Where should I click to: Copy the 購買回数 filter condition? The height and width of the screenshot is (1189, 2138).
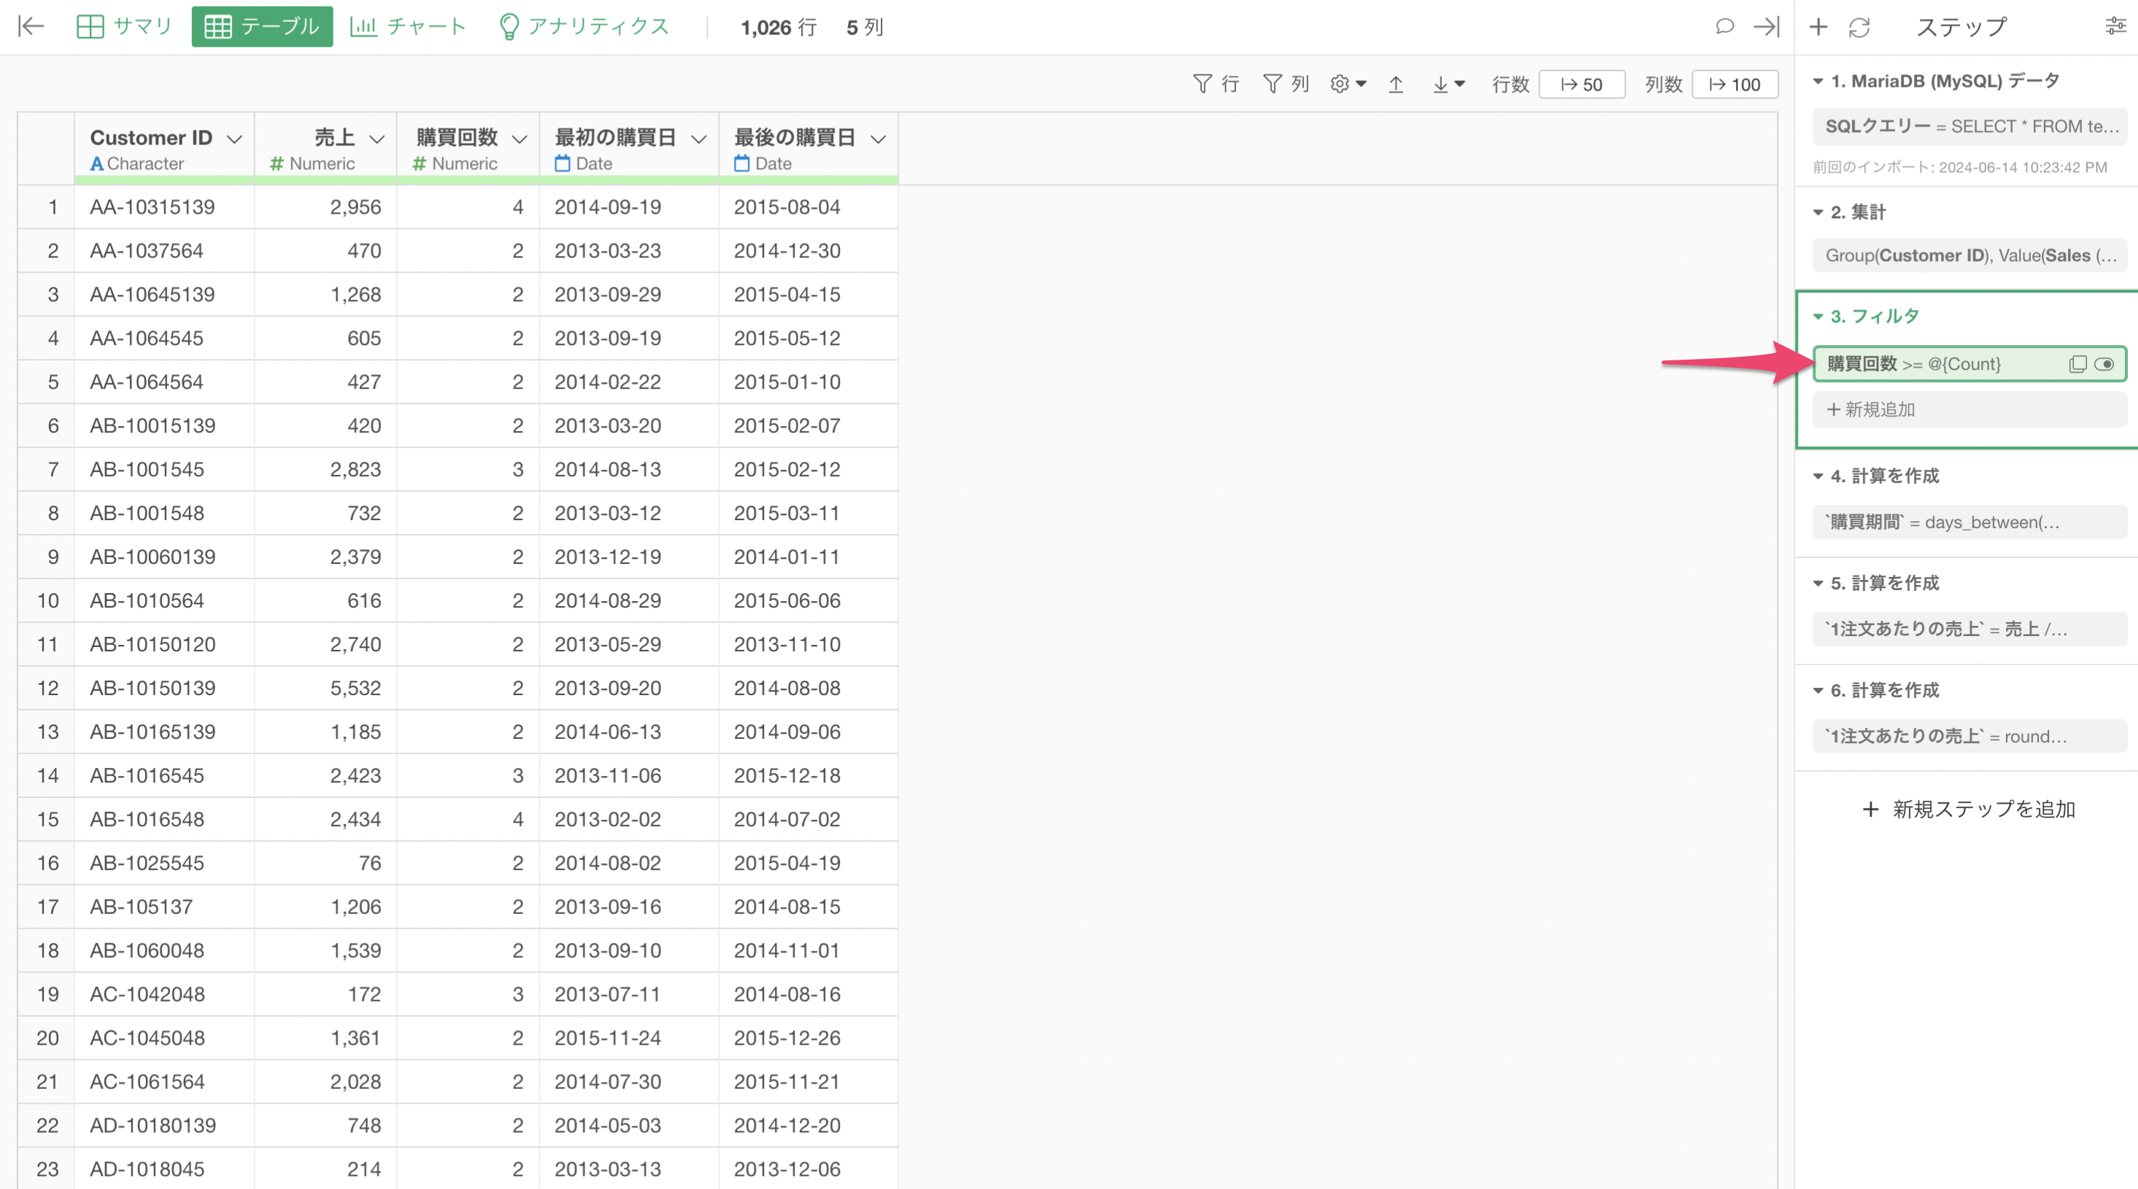coord(2077,363)
